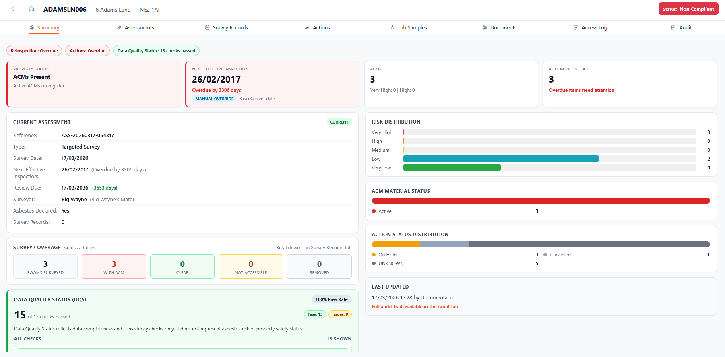
Task: Click the Documents tab icon
Action: pos(485,27)
